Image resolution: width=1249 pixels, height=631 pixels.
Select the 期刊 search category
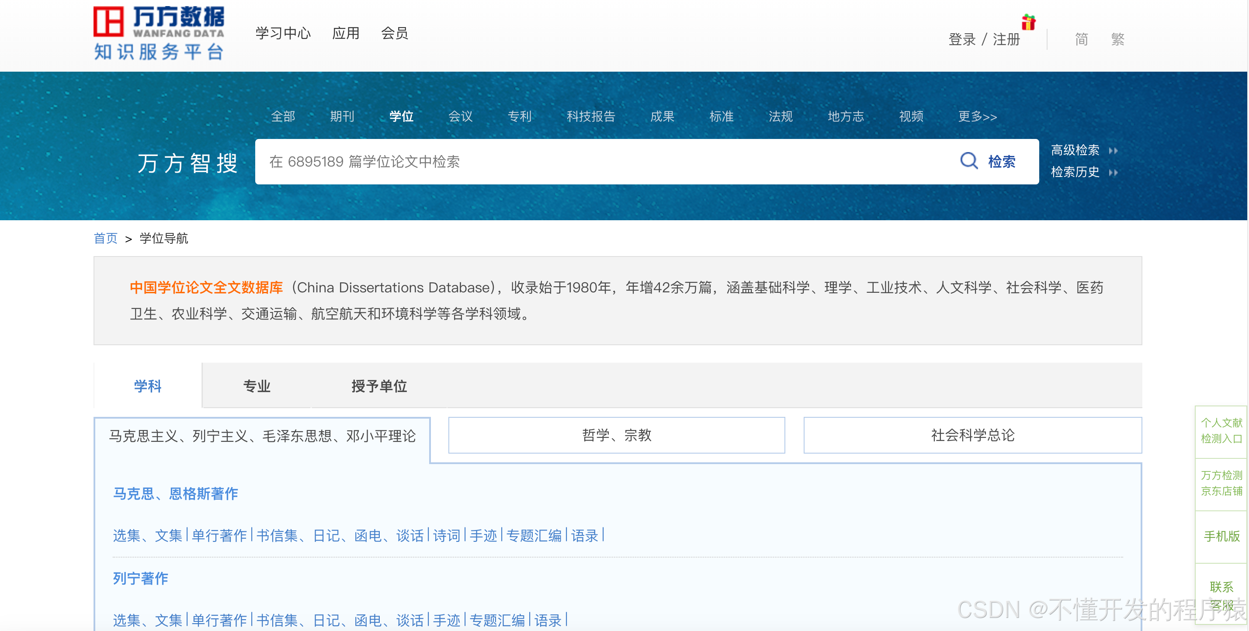click(342, 116)
